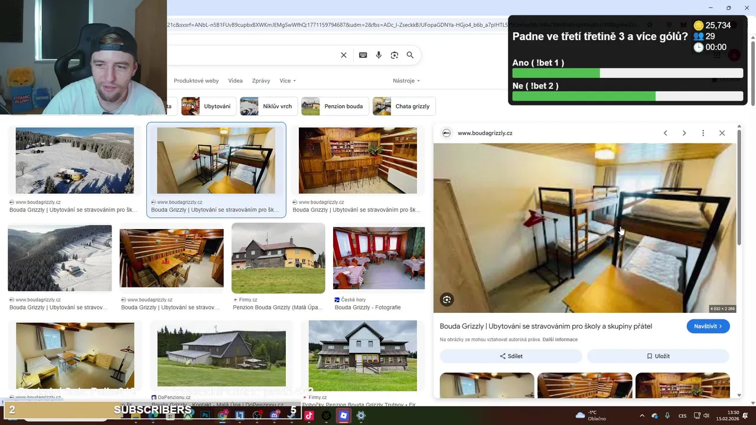Open the related image below the Uložit button
Screen dimensions: 756x425
tap(682, 385)
